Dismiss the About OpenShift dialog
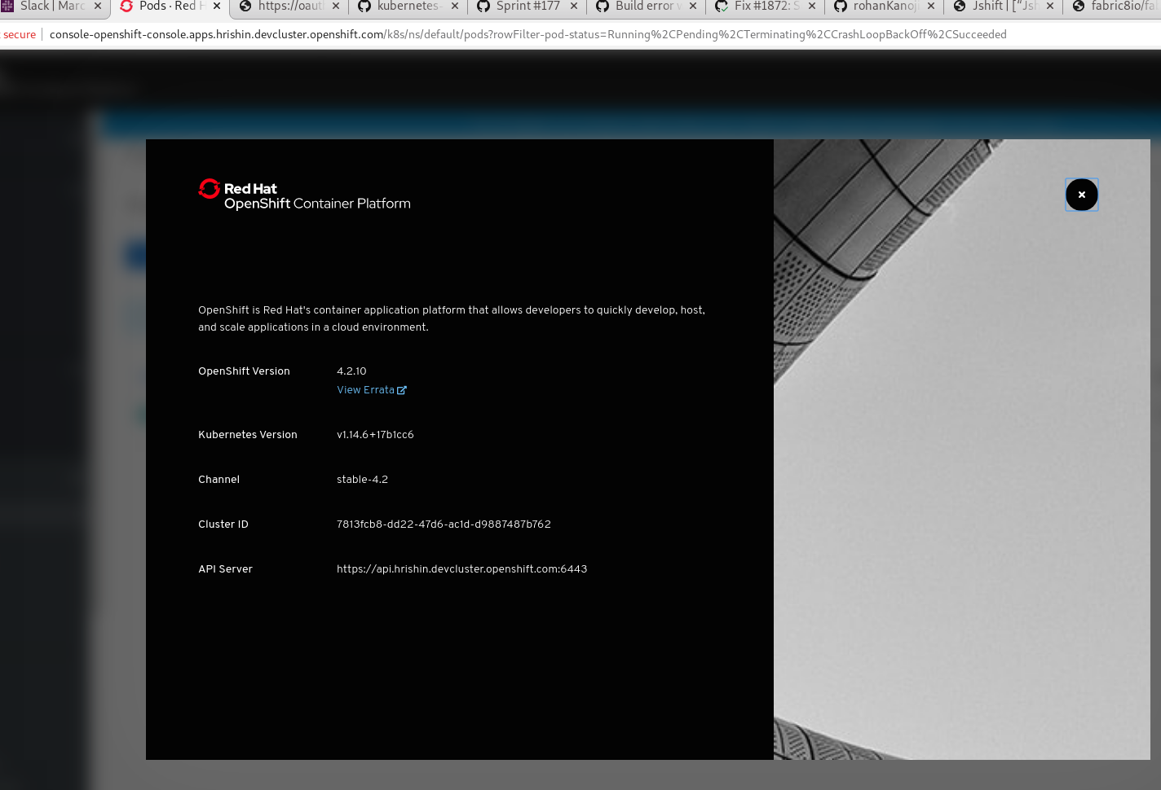Screen dimensions: 1161x790 (x=1081, y=194)
